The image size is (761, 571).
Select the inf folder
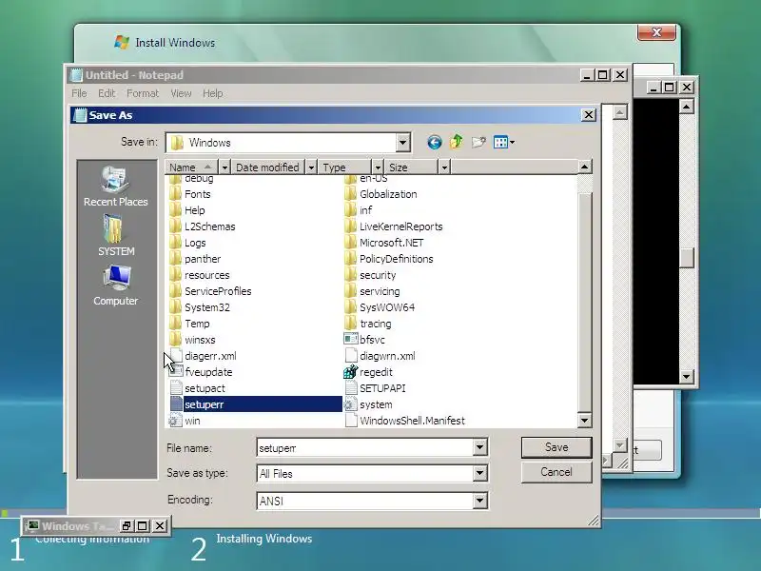coord(359,210)
